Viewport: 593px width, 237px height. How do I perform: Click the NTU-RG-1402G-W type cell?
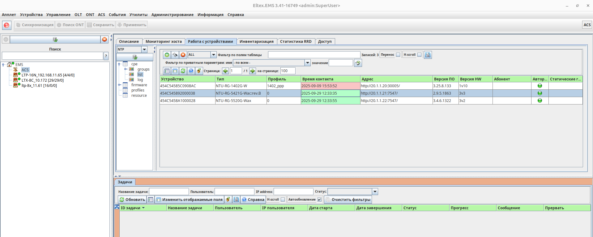click(x=241, y=86)
